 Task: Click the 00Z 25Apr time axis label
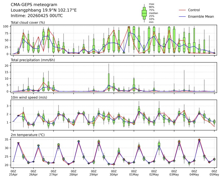[13, 173]
